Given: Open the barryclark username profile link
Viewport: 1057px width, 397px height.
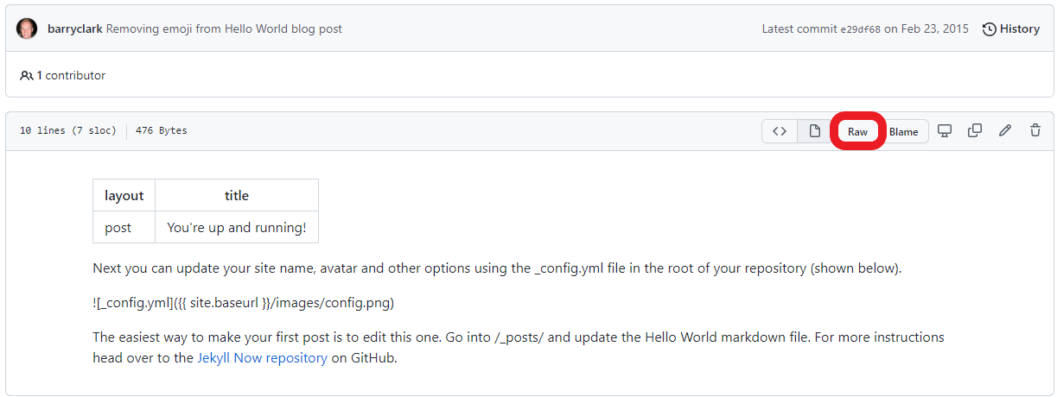Looking at the screenshot, I should (x=75, y=28).
